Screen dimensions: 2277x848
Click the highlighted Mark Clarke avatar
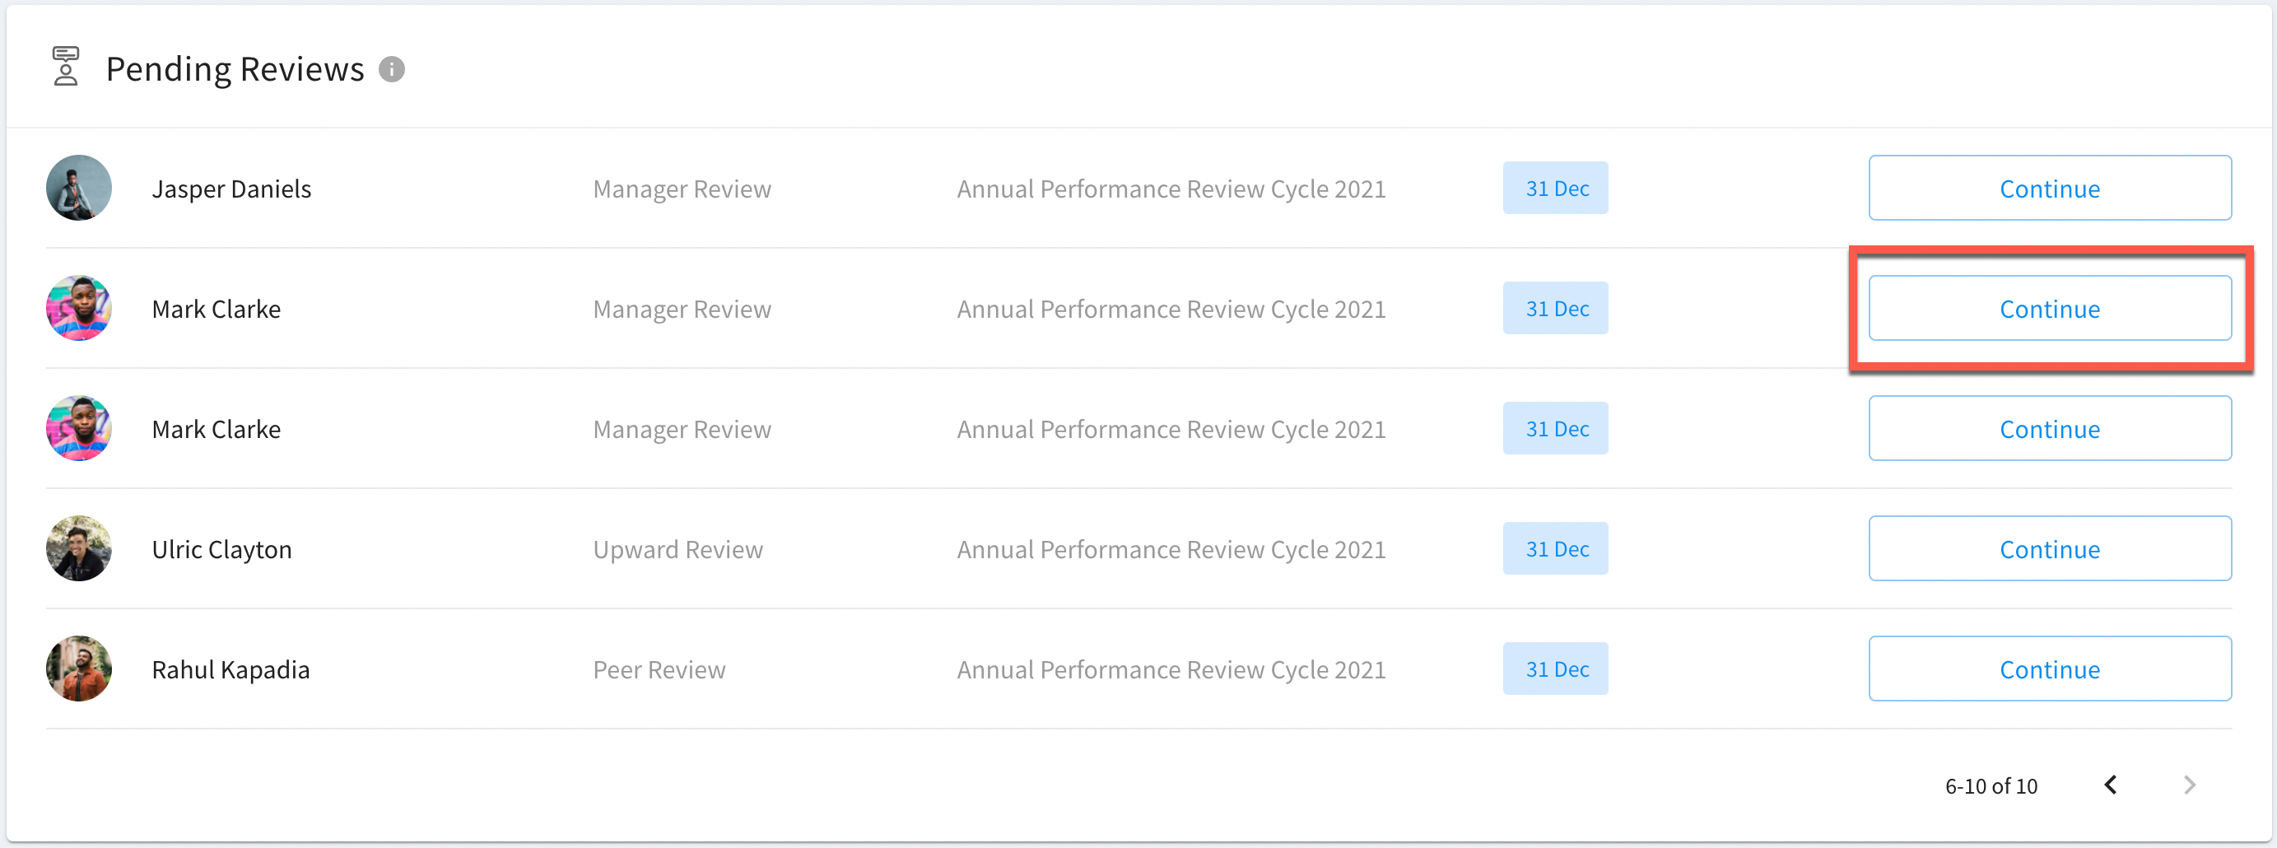tap(79, 308)
